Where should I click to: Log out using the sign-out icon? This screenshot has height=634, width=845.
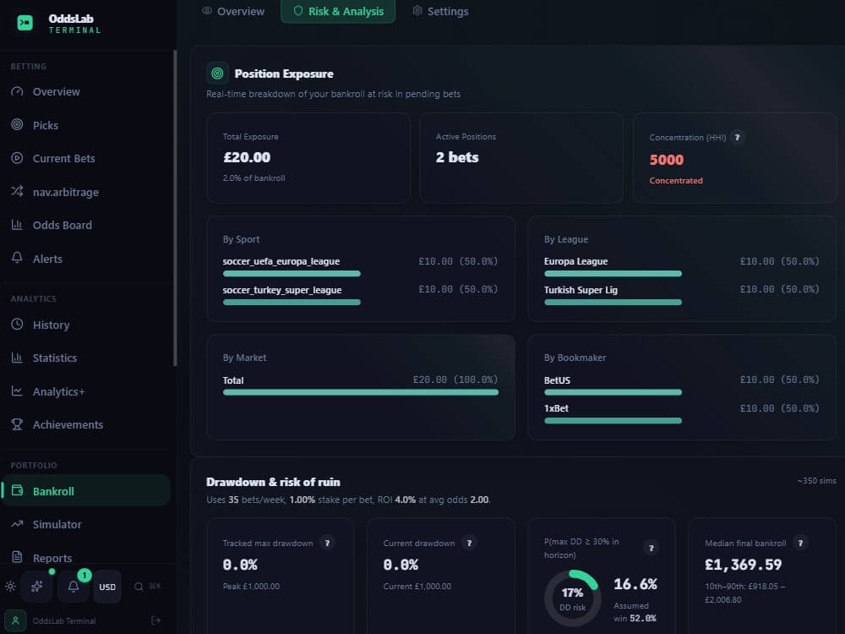click(x=155, y=620)
